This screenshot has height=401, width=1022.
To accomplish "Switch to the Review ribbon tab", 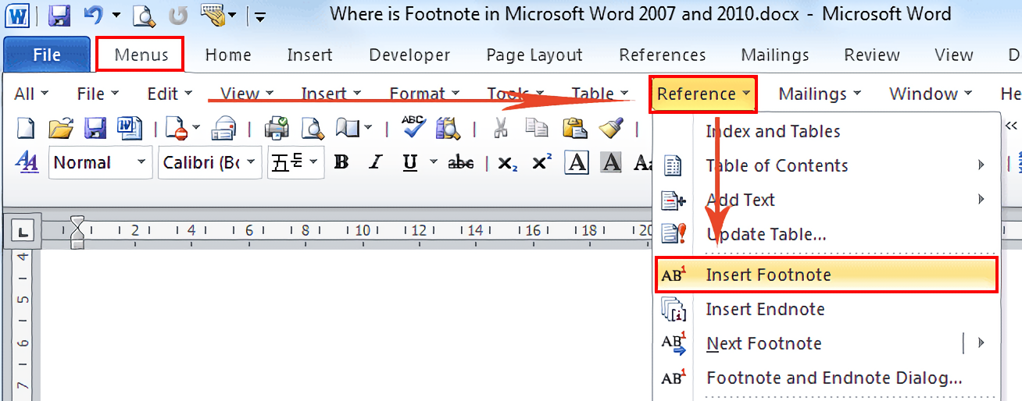I will (x=872, y=55).
